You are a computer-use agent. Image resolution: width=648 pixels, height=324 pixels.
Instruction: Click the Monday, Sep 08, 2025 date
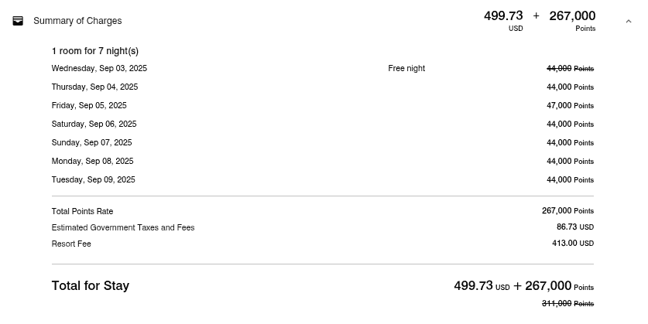point(93,162)
